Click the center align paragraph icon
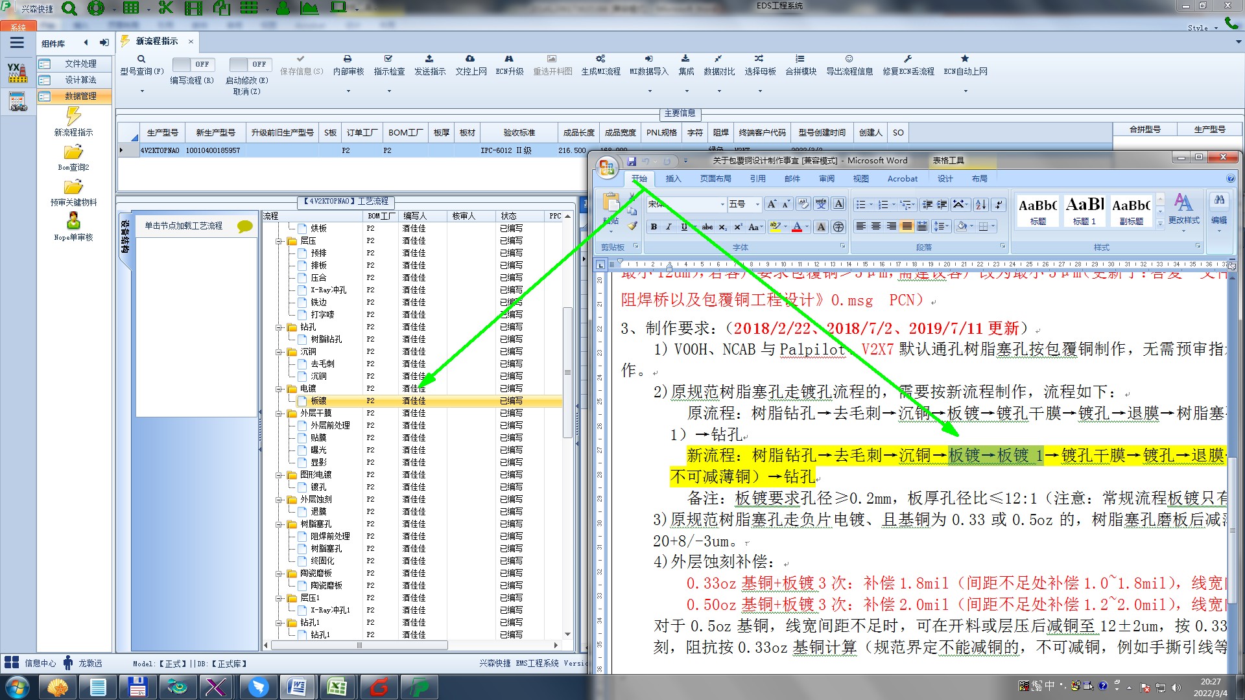The height and width of the screenshot is (700, 1245). (x=876, y=226)
